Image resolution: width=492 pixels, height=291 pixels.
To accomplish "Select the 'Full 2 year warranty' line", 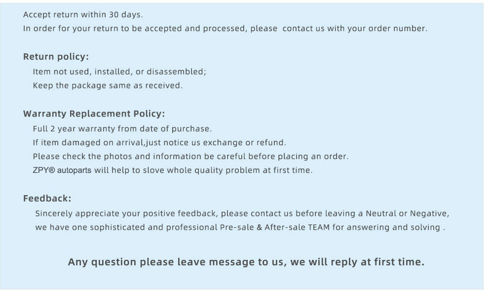I will (122, 129).
